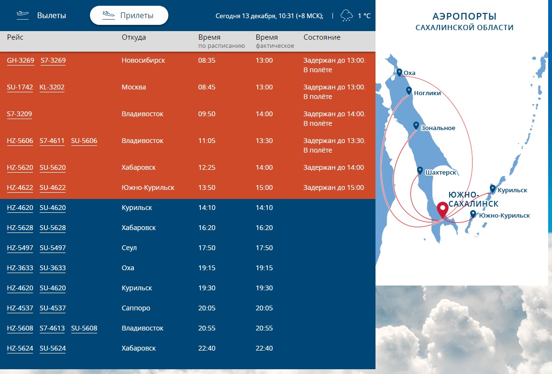Viewport: 552px width, 374px height.
Task: Click flight link SU-5624 from Хабаровск
Action: (53, 349)
